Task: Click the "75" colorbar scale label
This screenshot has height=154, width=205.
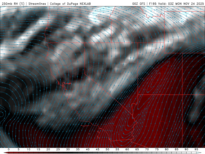Action: (x=157, y=149)
